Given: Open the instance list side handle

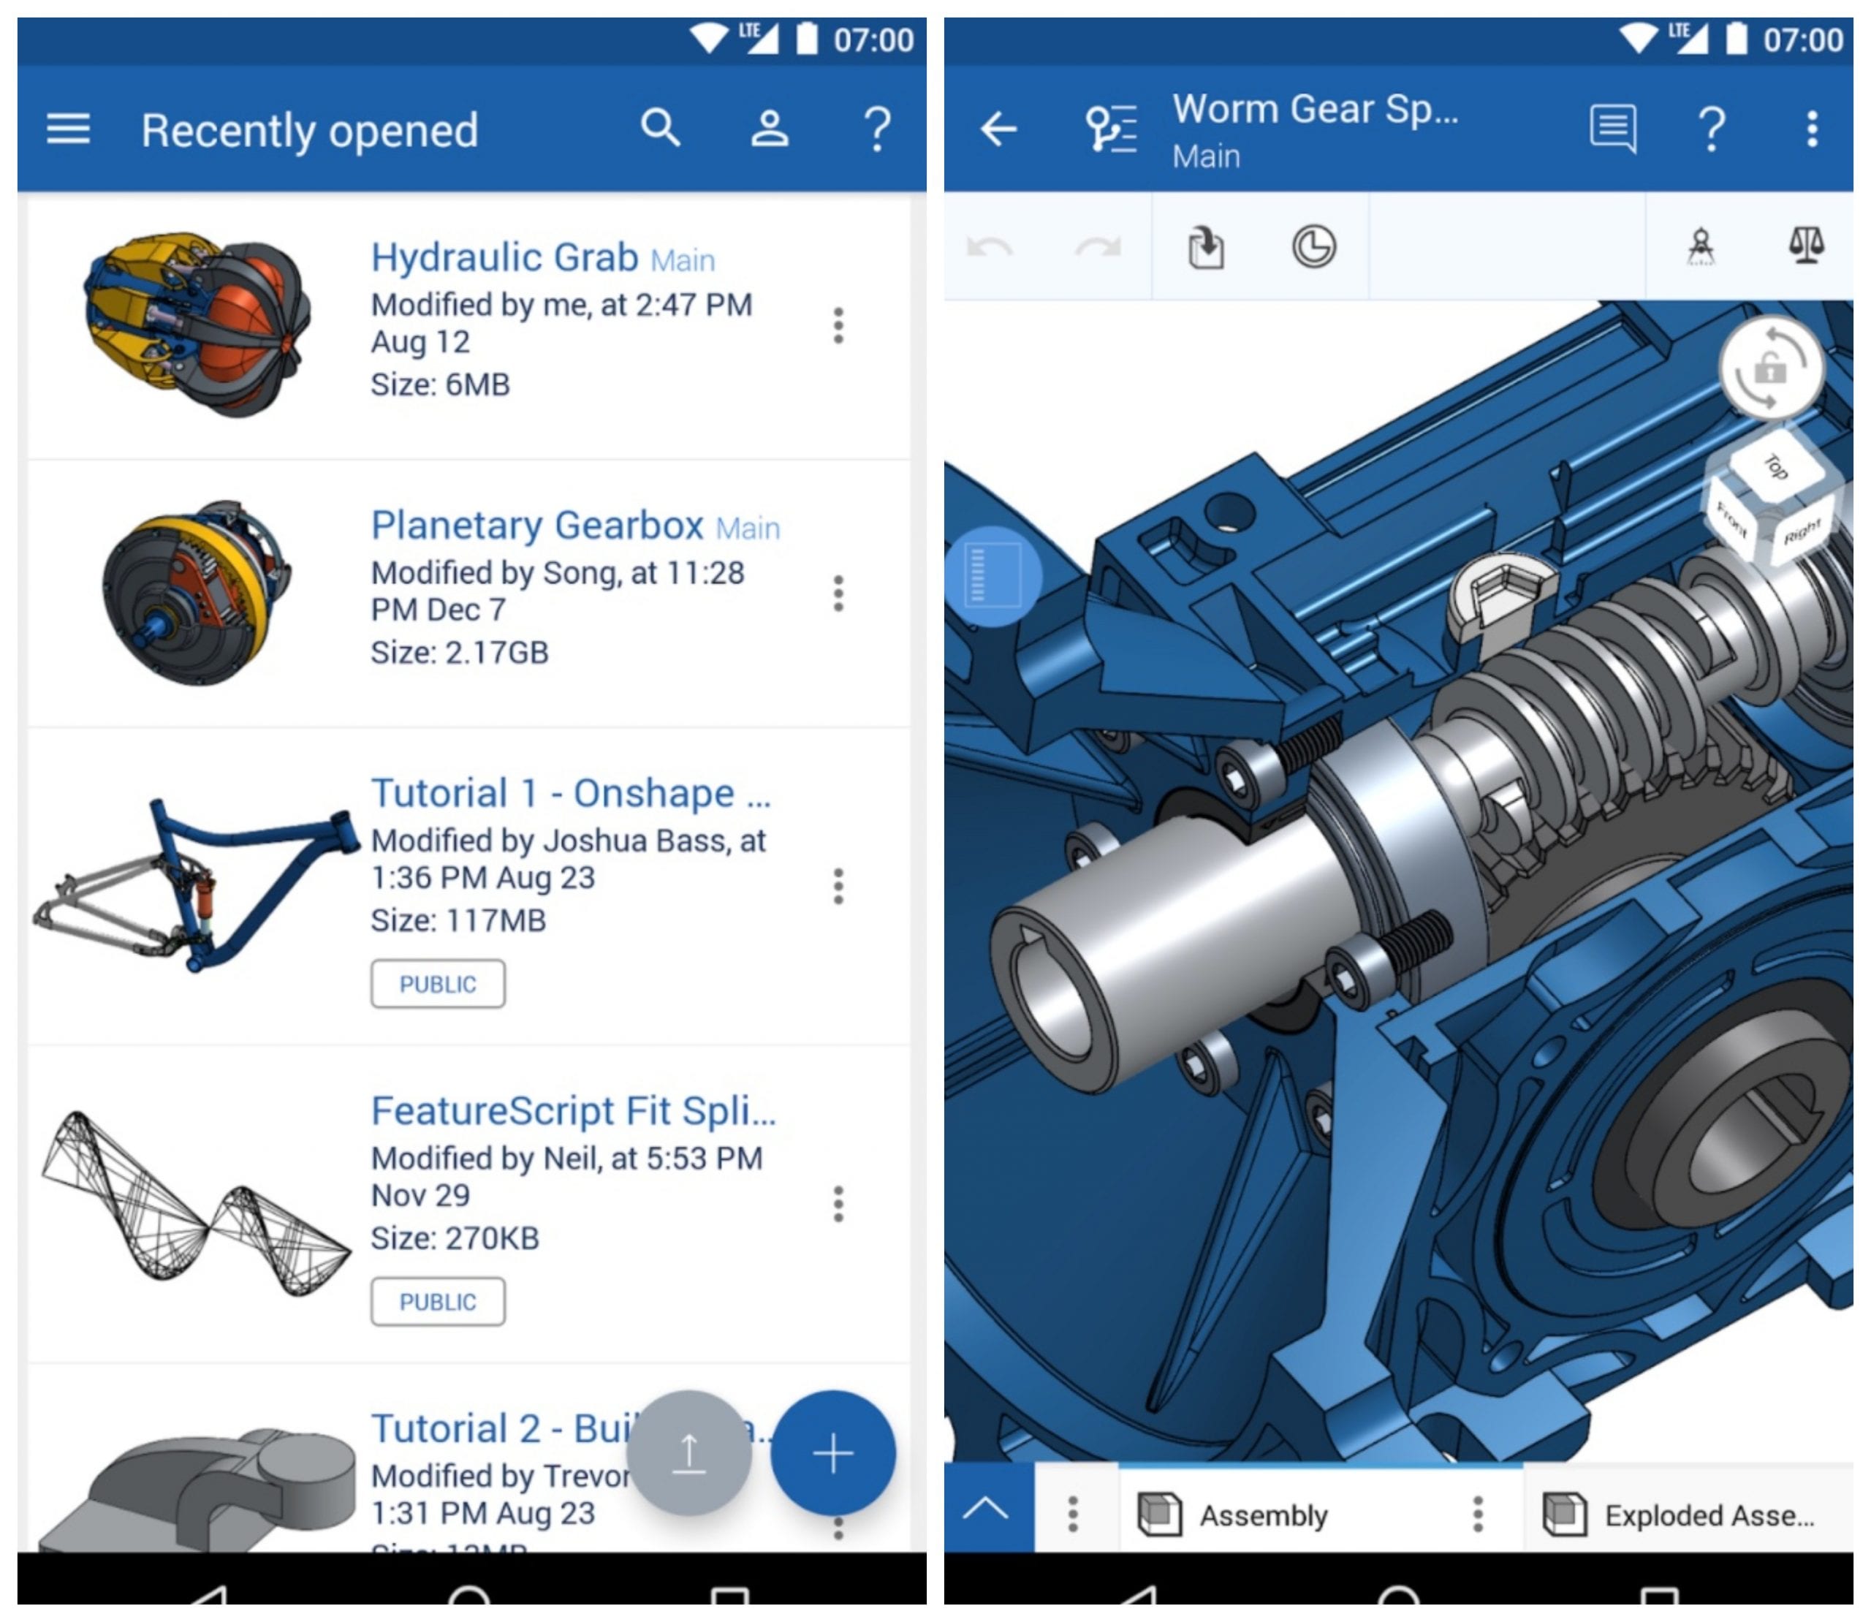Looking at the screenshot, I should [992, 577].
